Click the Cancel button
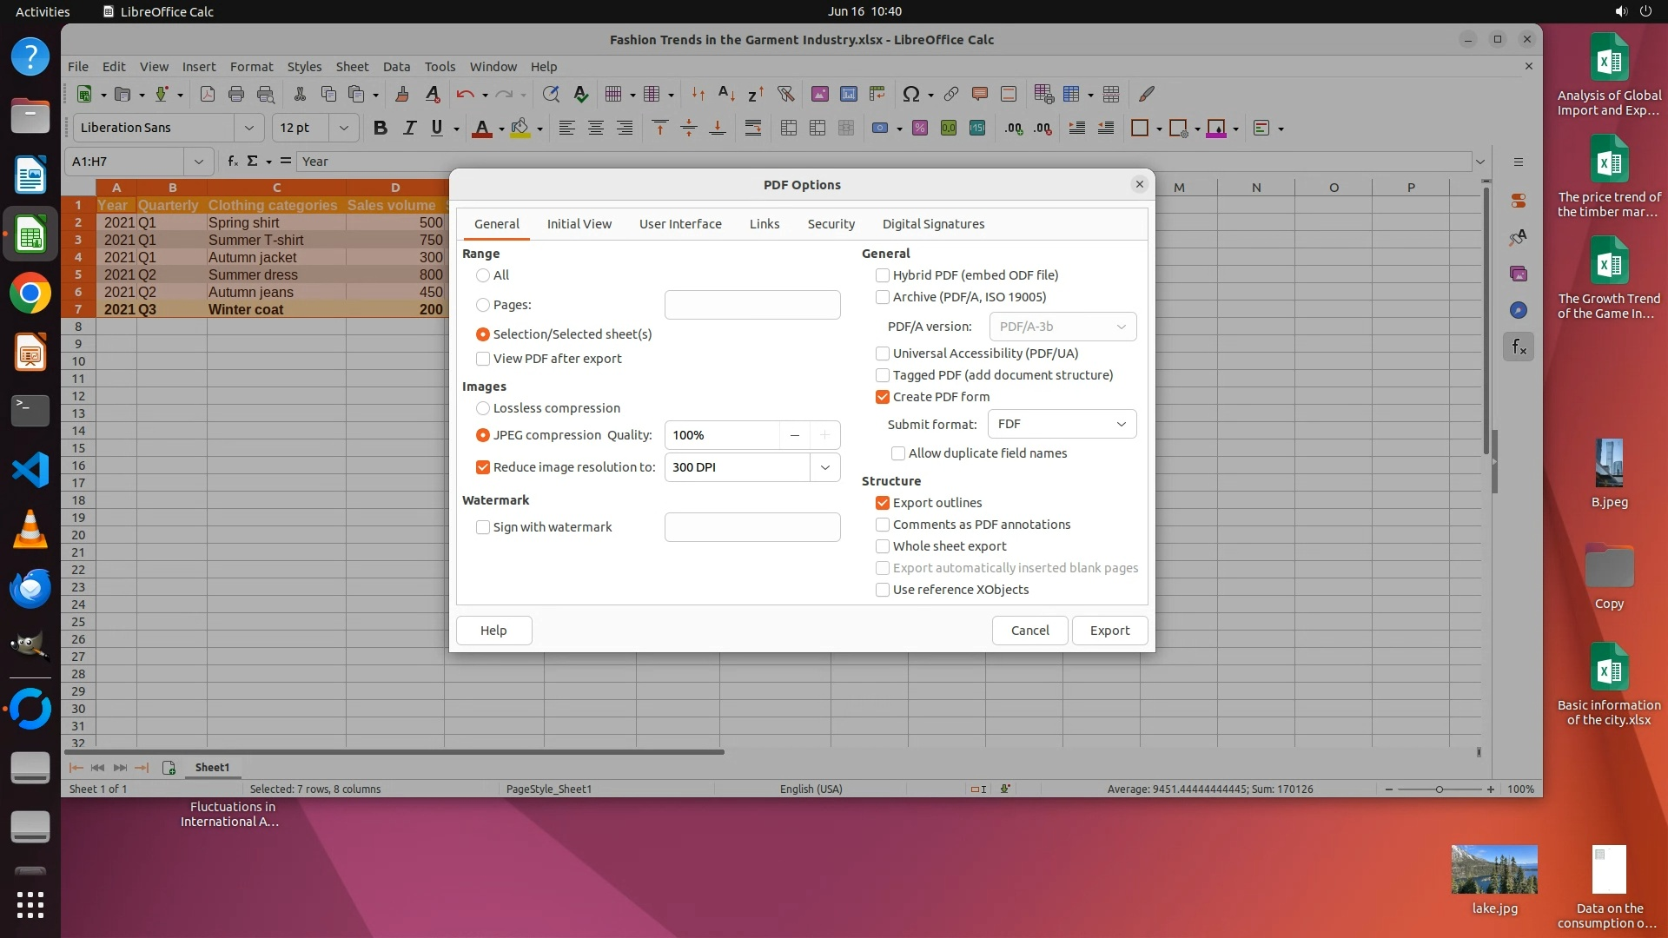This screenshot has width=1668, height=938. pos(1029,631)
